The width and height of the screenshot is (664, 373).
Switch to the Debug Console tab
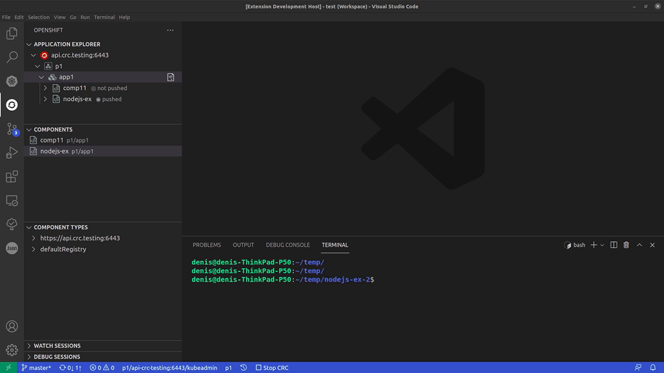287,245
